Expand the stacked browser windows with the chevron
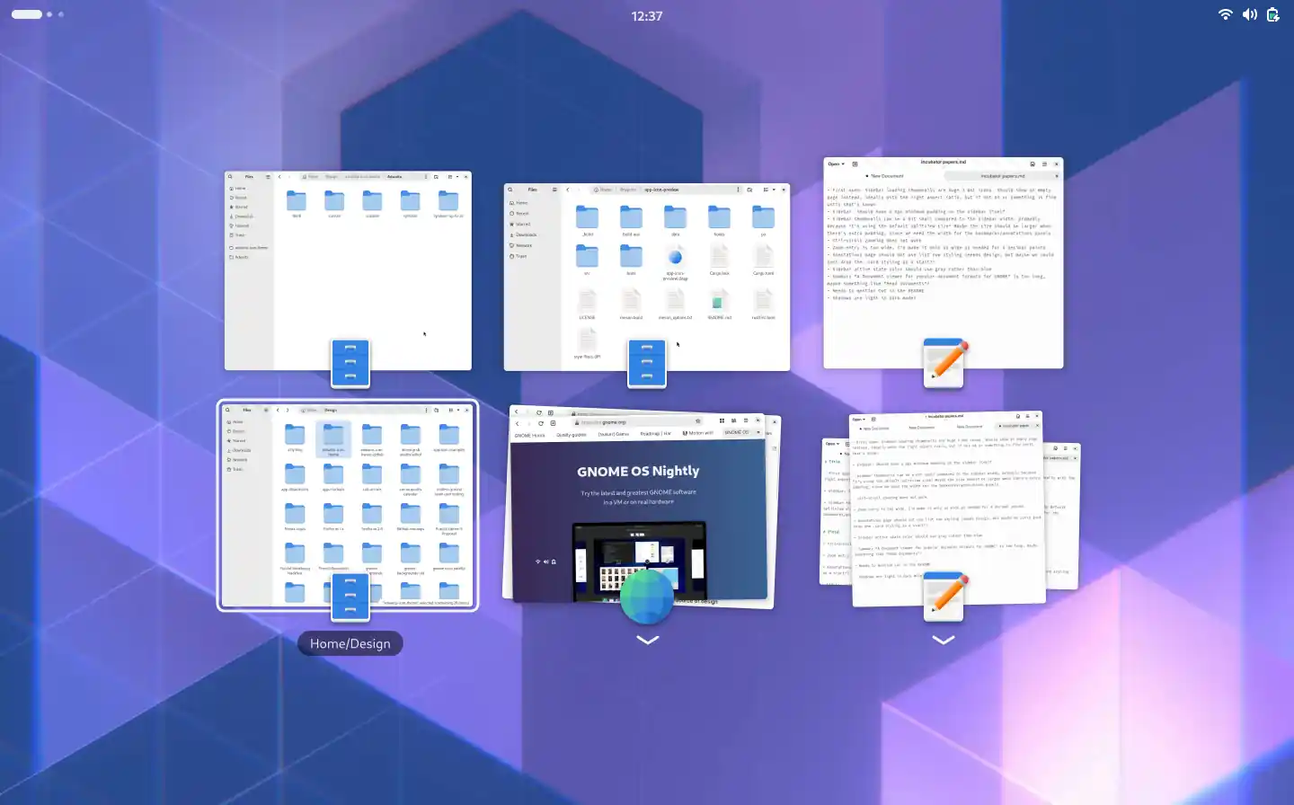 pos(648,640)
